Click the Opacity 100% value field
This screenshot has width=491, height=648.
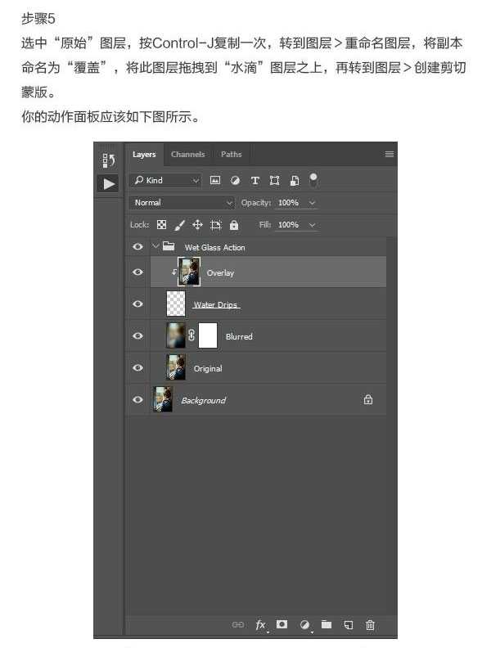289,203
